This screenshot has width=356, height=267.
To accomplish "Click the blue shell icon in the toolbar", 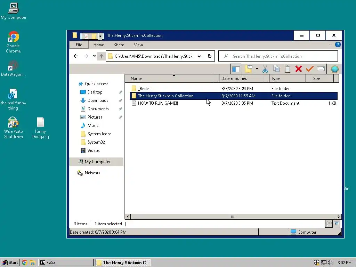I will [x=335, y=69].
